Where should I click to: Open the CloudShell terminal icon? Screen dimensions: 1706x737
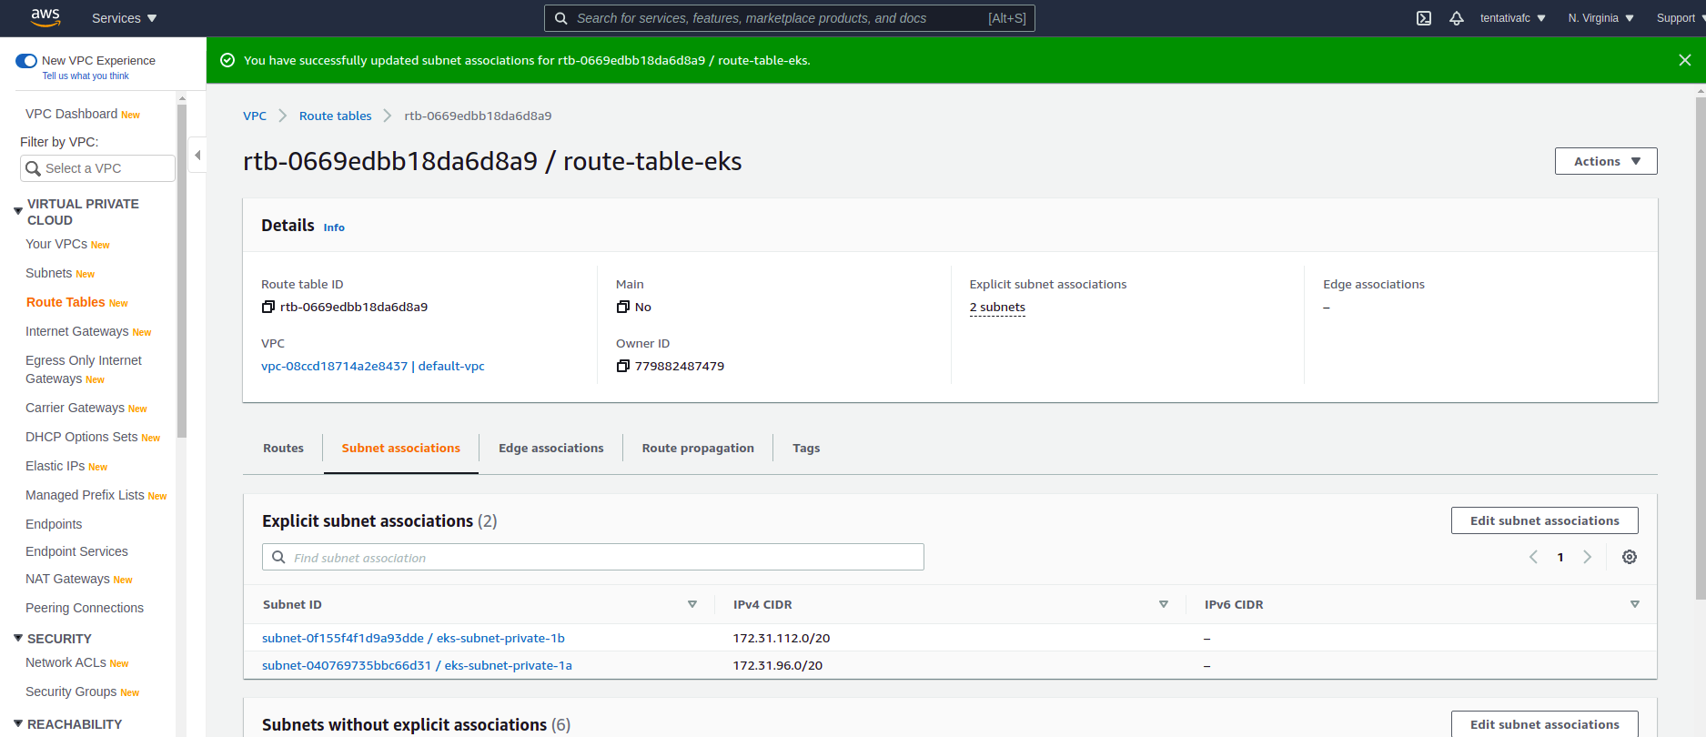tap(1424, 18)
